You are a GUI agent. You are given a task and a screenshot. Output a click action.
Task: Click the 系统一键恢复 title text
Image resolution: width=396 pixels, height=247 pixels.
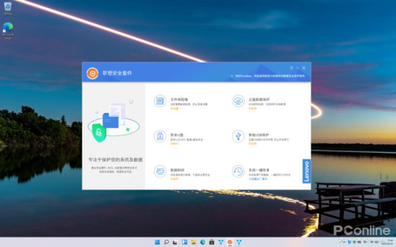[x=259, y=170]
